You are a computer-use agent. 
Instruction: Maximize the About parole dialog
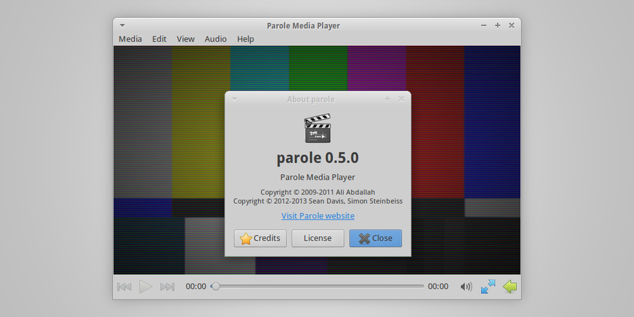(x=387, y=99)
